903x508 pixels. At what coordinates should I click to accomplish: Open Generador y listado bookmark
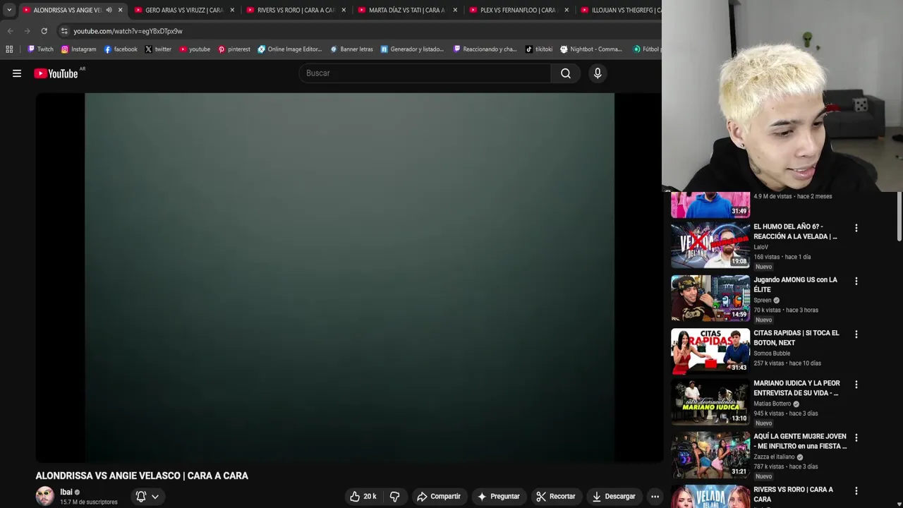coord(412,49)
